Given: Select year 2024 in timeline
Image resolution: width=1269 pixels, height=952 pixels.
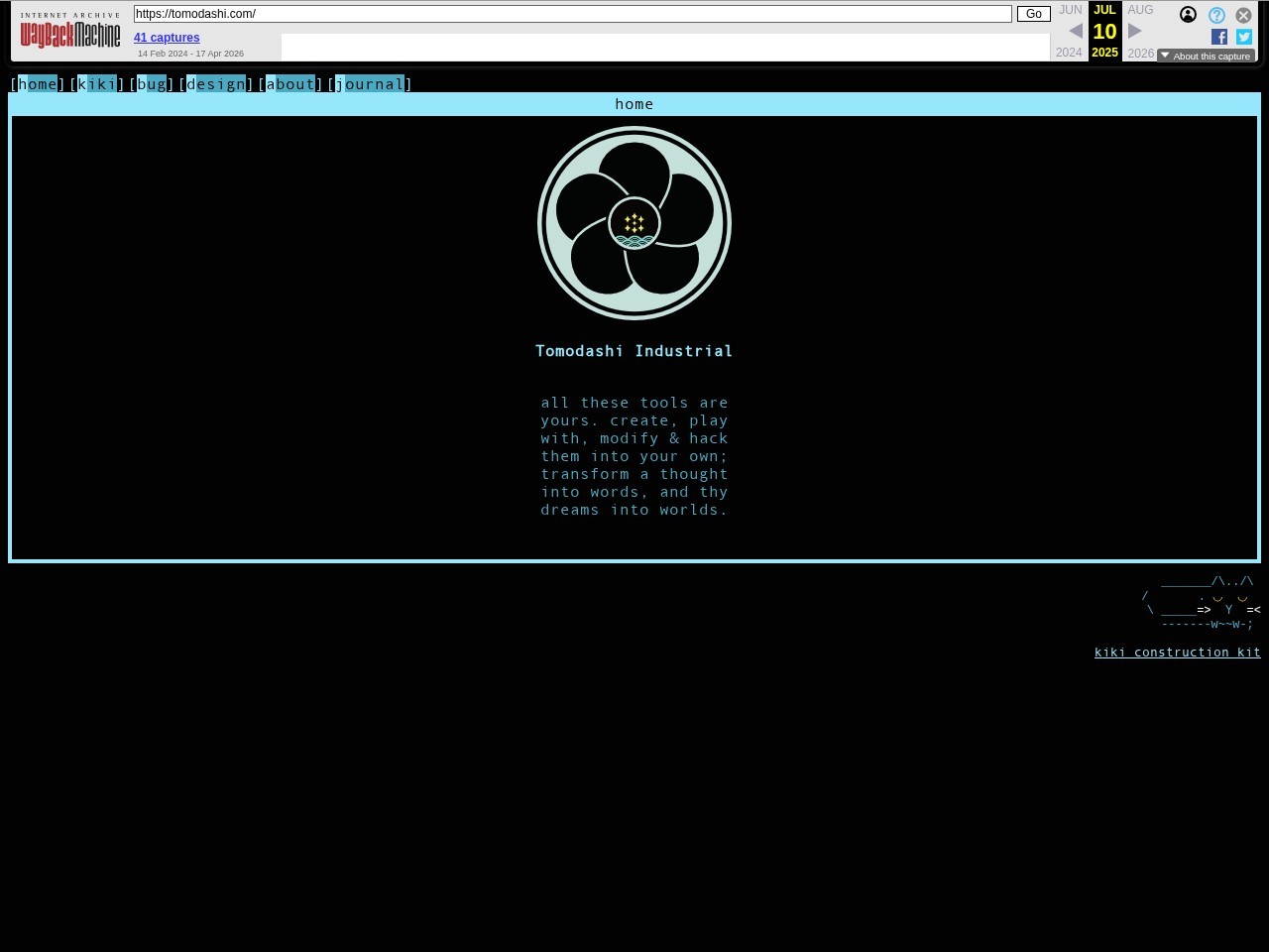Looking at the screenshot, I should pyautogui.click(x=1069, y=53).
